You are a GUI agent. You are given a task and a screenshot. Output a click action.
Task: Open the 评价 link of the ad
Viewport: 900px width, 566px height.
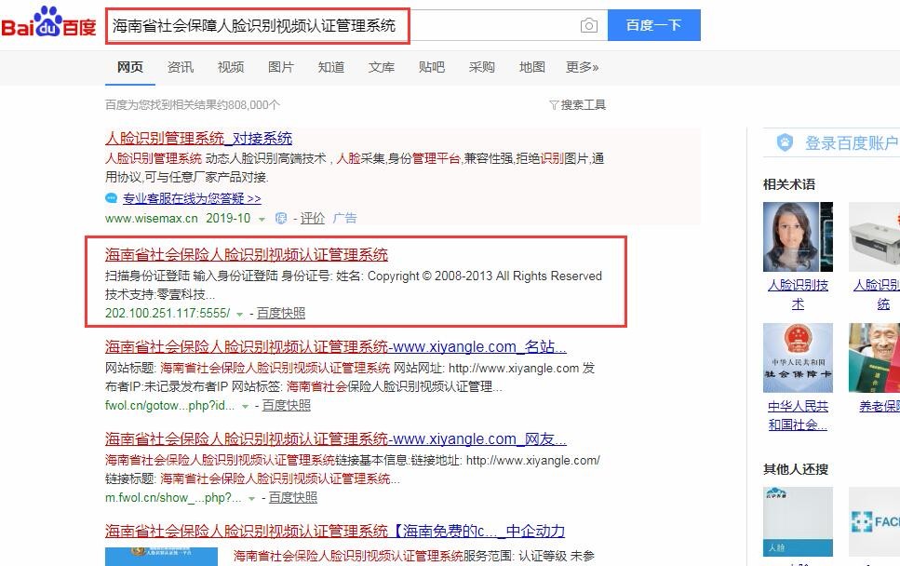(312, 218)
